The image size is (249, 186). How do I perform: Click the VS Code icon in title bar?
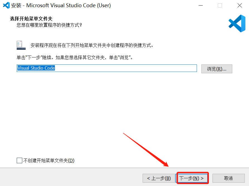tap(6, 5)
